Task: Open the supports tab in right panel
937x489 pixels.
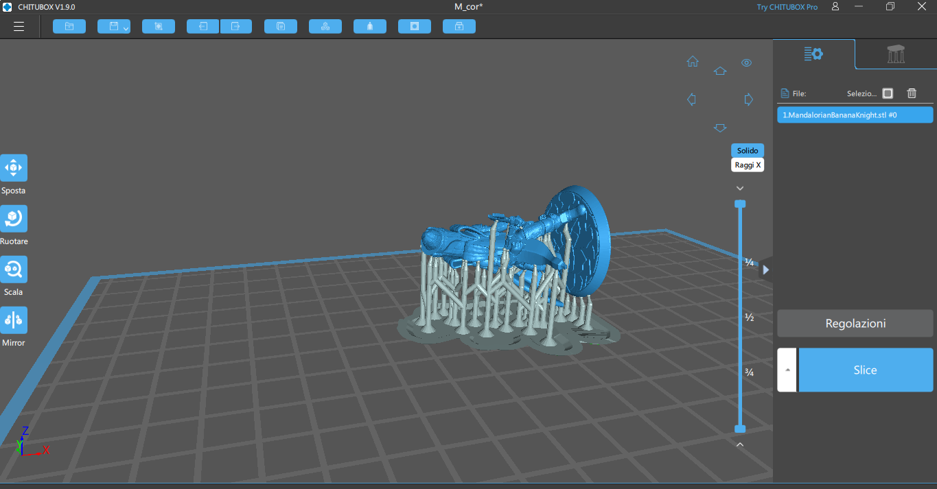Action: [x=896, y=54]
